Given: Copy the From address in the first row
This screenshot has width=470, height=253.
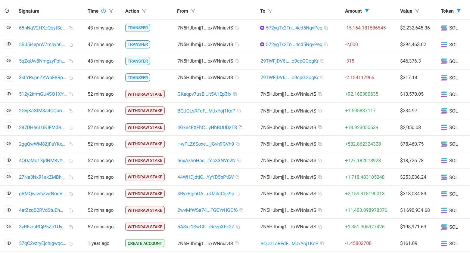Looking at the screenshot, I should tap(237, 28).
